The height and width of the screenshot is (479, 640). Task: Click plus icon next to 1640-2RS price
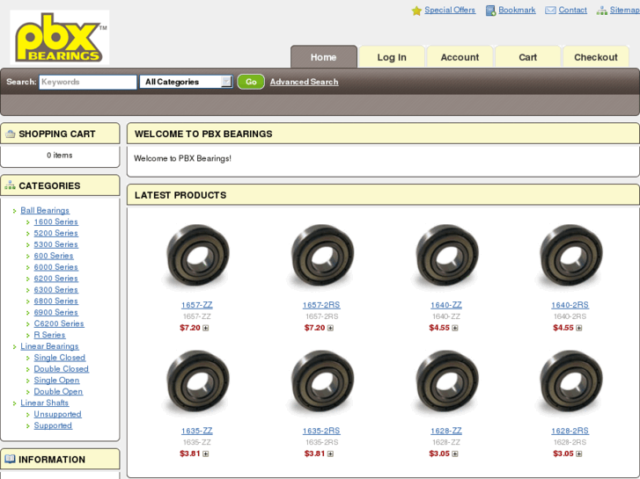point(579,329)
